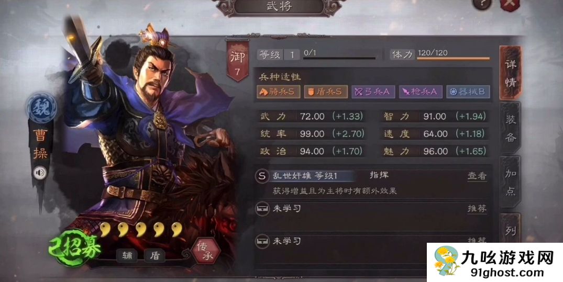This screenshot has height=282, width=563.
Task: Click 推荐 for the first unlearned skill
Action: [x=477, y=208]
